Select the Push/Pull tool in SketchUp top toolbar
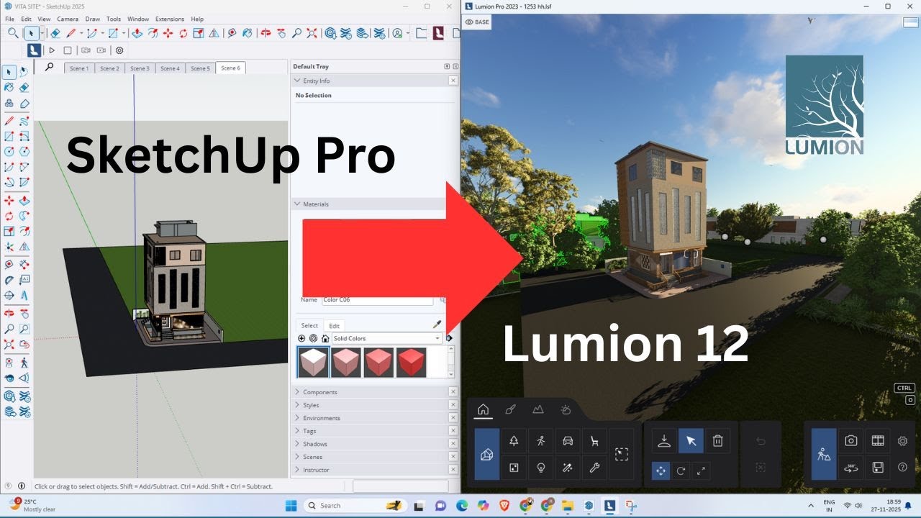The image size is (921, 518). coord(137,33)
